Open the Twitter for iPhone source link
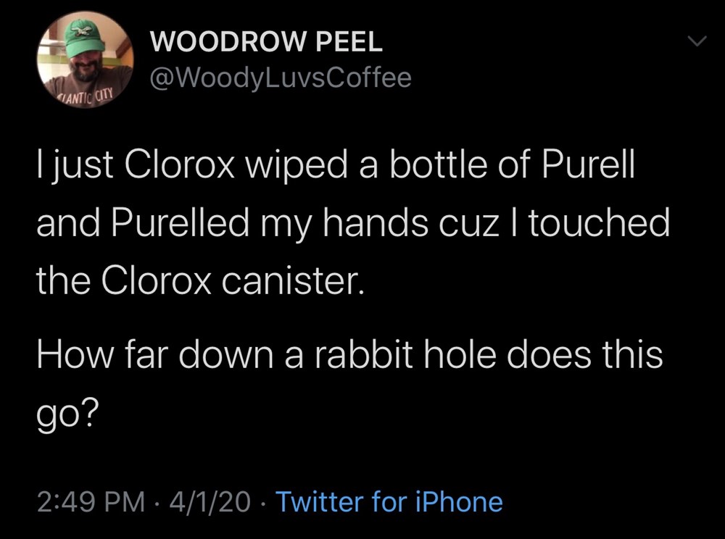The width and height of the screenshot is (725, 539). (x=389, y=501)
